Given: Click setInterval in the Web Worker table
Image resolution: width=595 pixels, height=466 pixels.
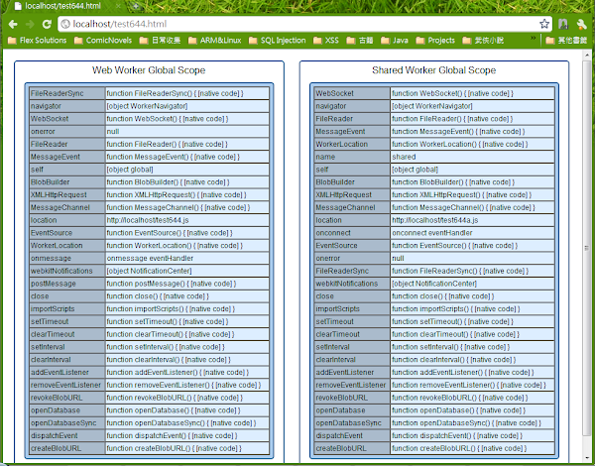Looking at the screenshot, I should point(67,347).
